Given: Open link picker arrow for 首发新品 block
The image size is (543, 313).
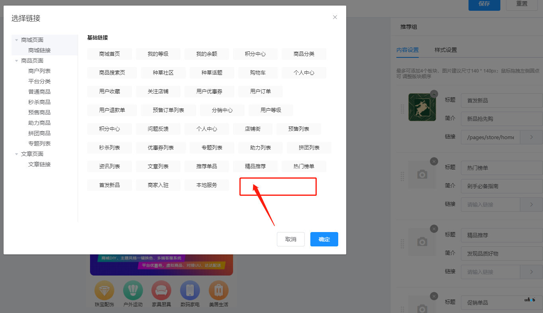Looking at the screenshot, I should click(x=531, y=137).
